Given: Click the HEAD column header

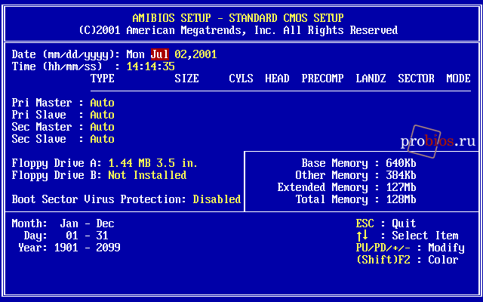Looking at the screenshot, I should click(x=277, y=79).
